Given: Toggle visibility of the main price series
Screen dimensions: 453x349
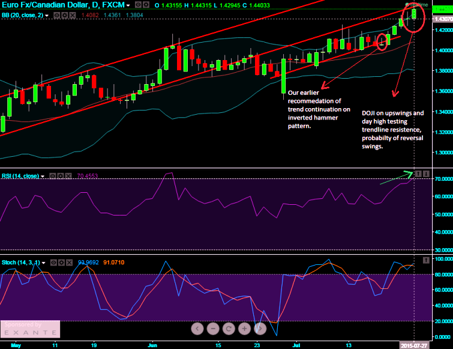Looking at the screenshot, I should [139, 5].
